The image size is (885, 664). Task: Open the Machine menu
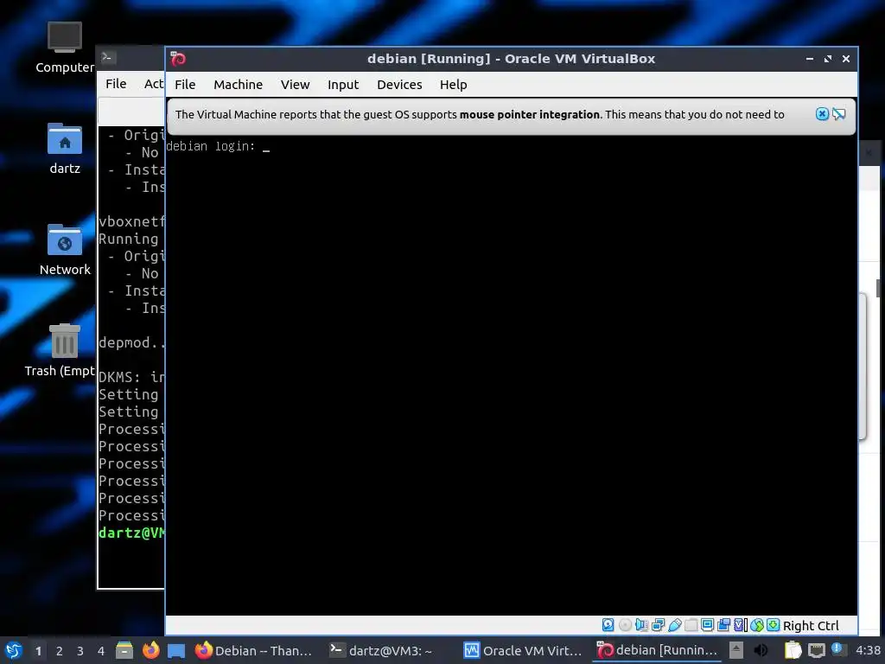(x=239, y=84)
